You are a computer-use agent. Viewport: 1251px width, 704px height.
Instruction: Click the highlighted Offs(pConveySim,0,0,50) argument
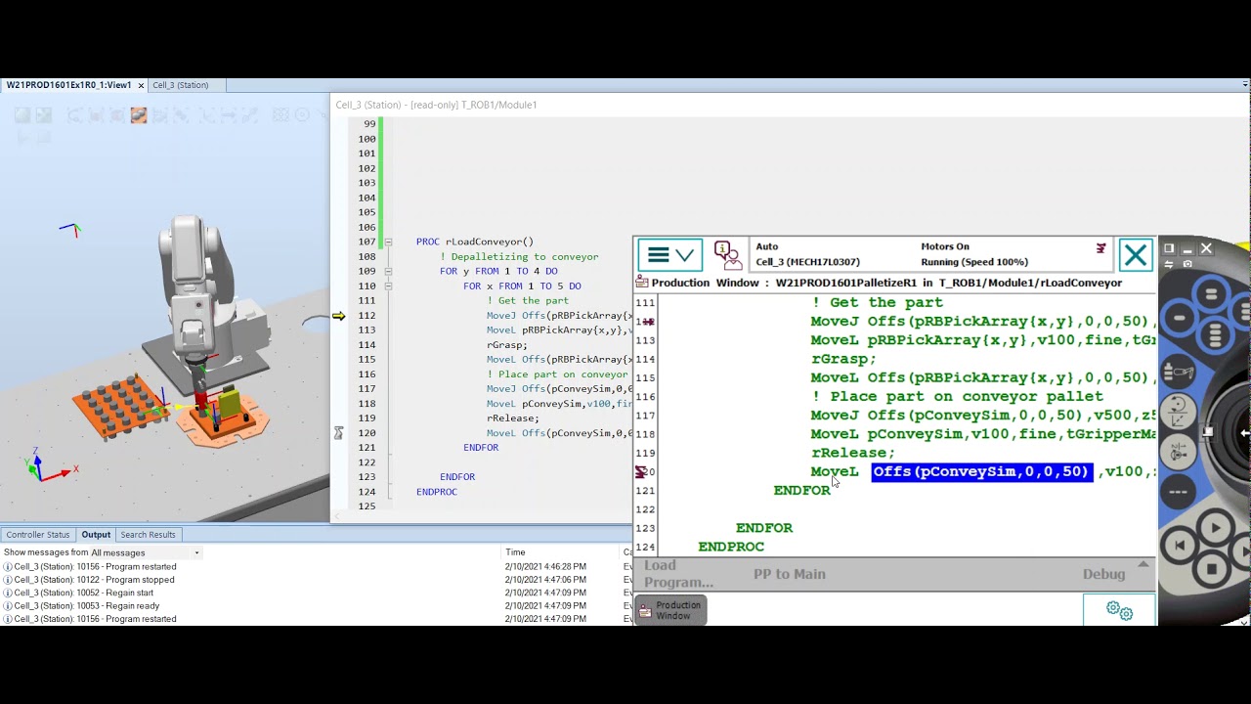coord(980,471)
